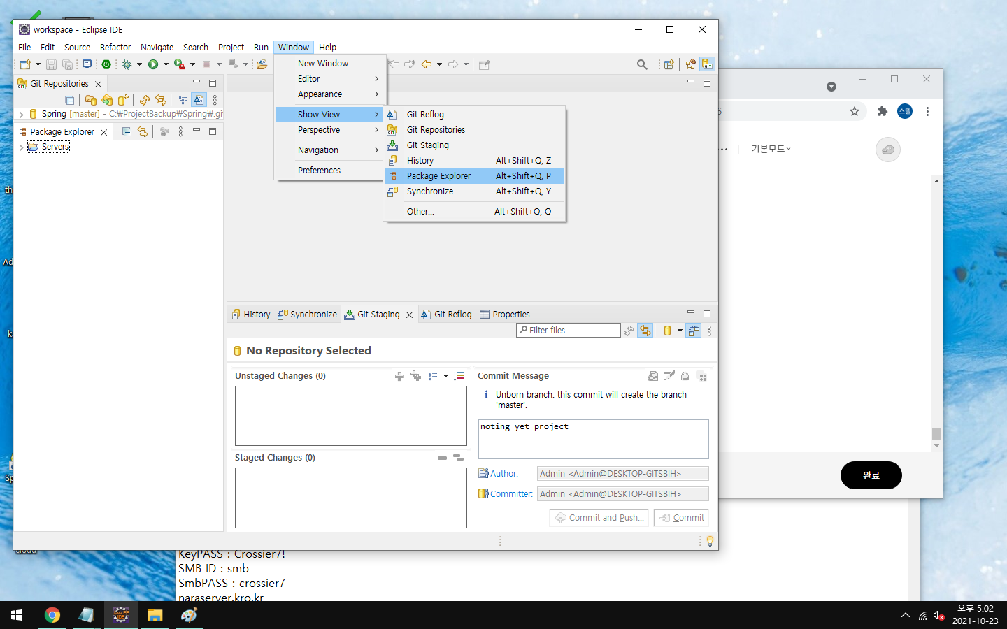Toggle Link with Editor in Git Staging
Screen dimensions: 1007x629
pyautogui.click(x=645, y=331)
